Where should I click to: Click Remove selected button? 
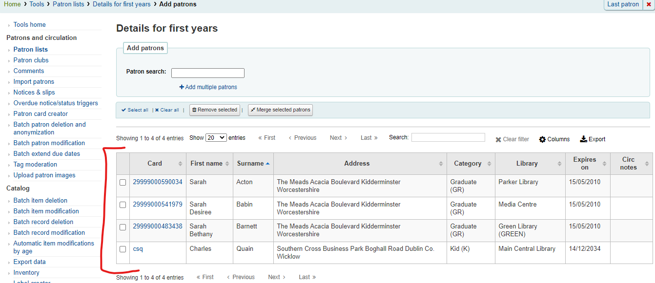click(x=214, y=110)
